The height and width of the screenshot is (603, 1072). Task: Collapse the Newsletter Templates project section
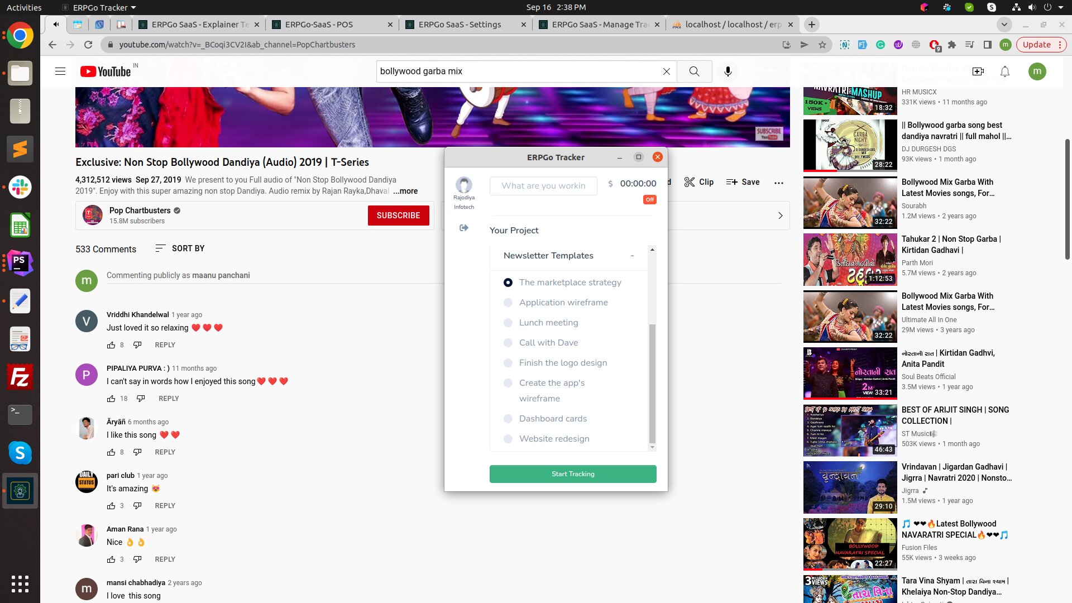tap(632, 256)
